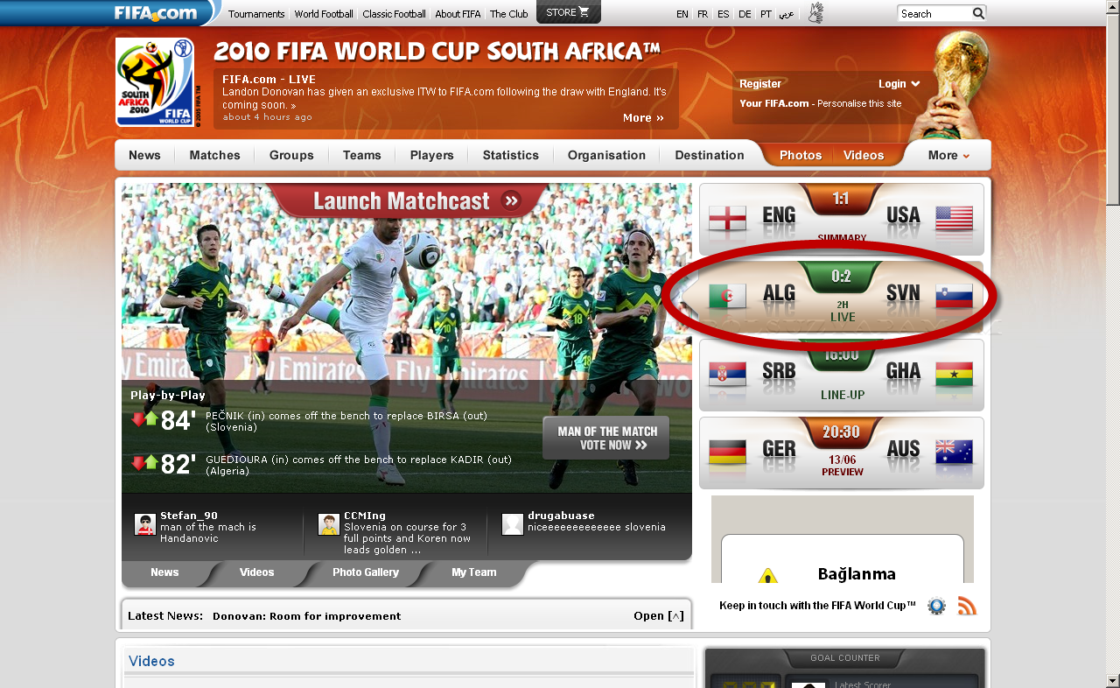Select the My Team tab

coord(474,572)
